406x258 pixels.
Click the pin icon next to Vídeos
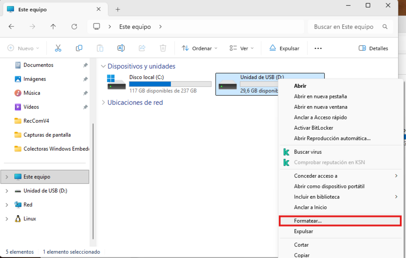[86, 107]
